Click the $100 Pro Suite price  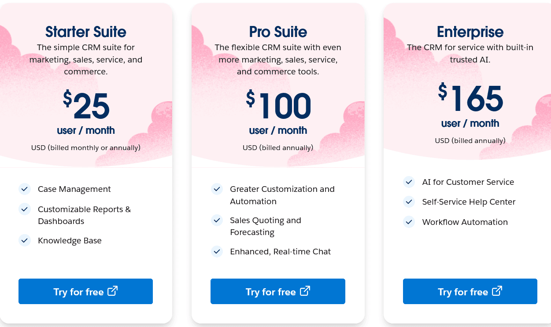(x=278, y=107)
